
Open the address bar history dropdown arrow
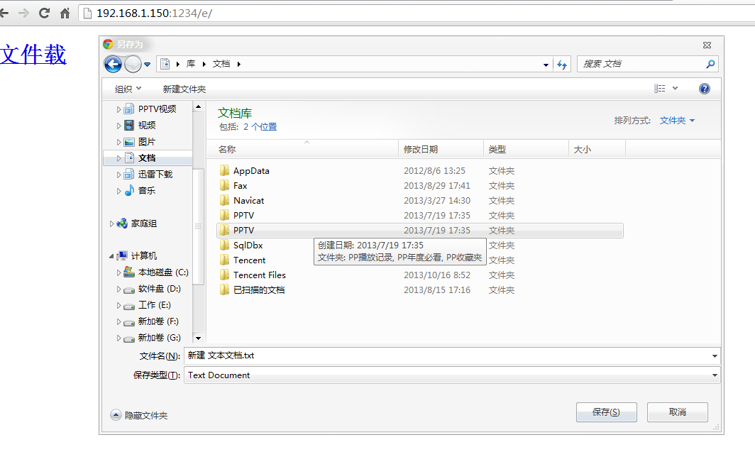(546, 65)
